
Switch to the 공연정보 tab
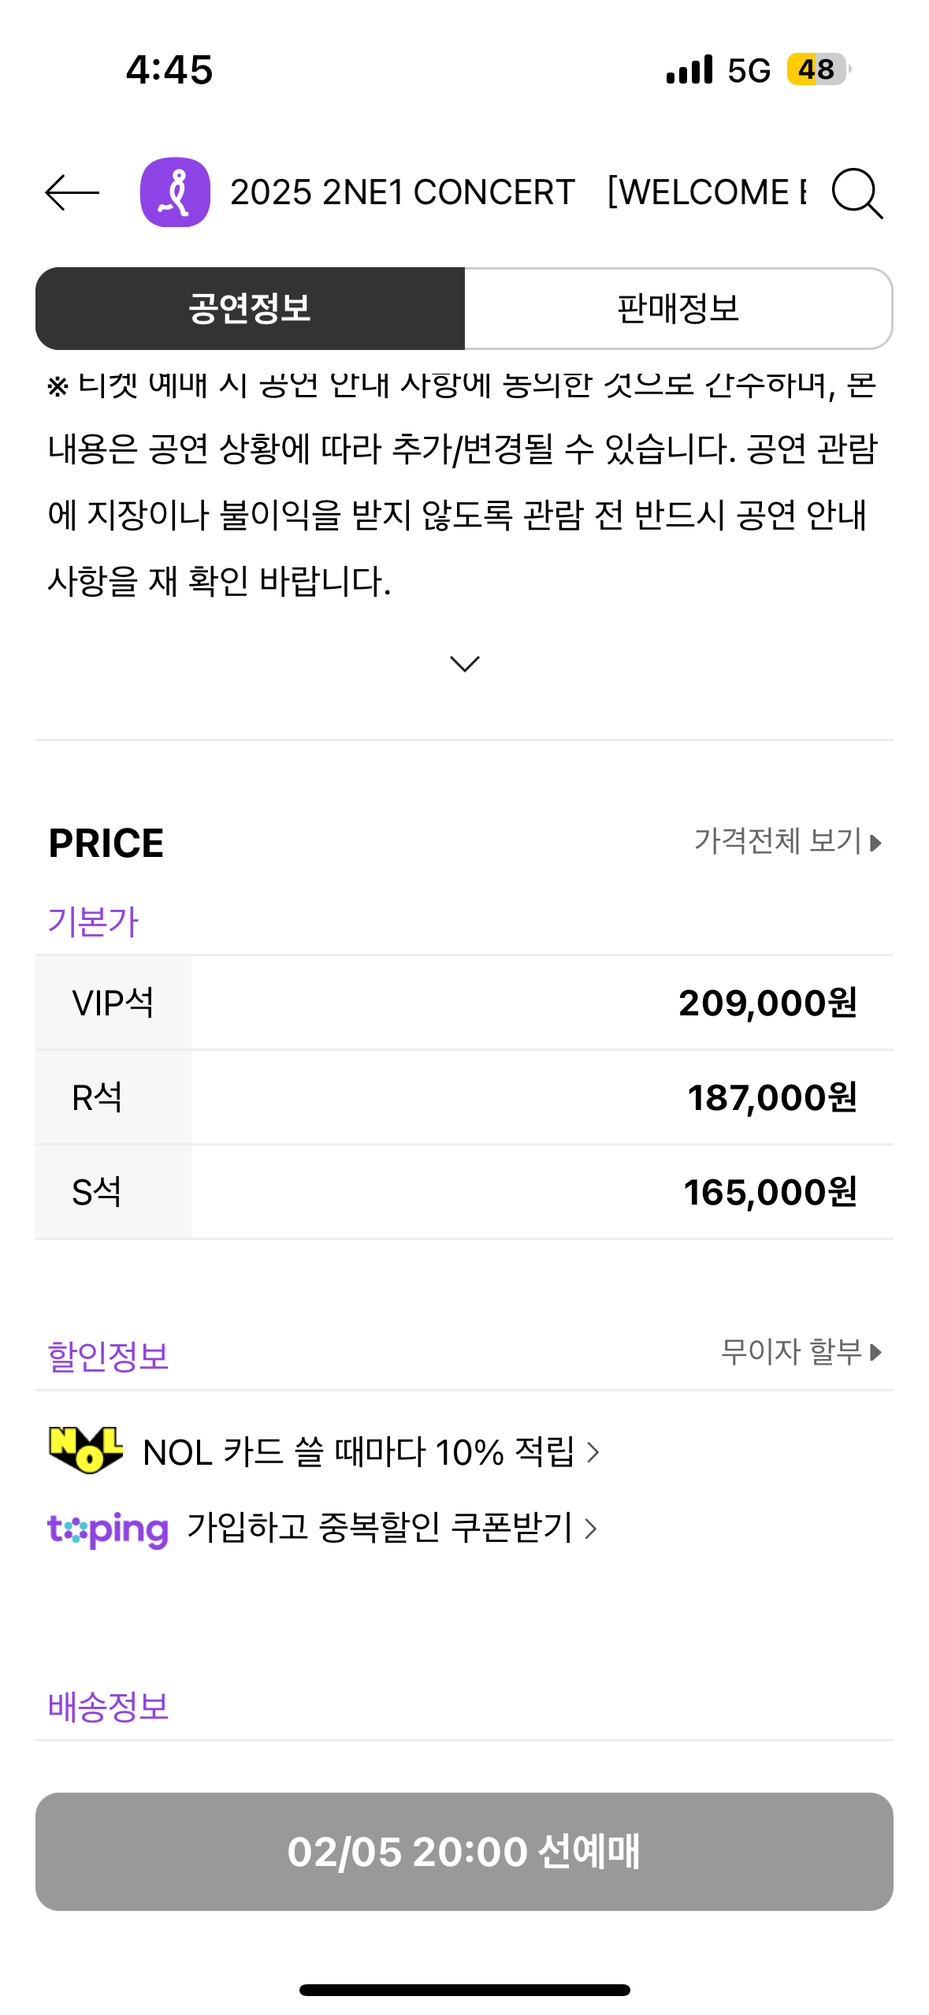[x=250, y=308]
